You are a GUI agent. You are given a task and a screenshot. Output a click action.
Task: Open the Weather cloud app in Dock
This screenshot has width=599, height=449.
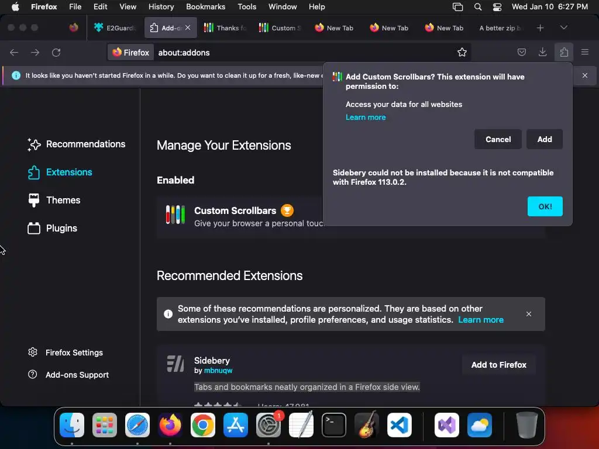click(480, 425)
